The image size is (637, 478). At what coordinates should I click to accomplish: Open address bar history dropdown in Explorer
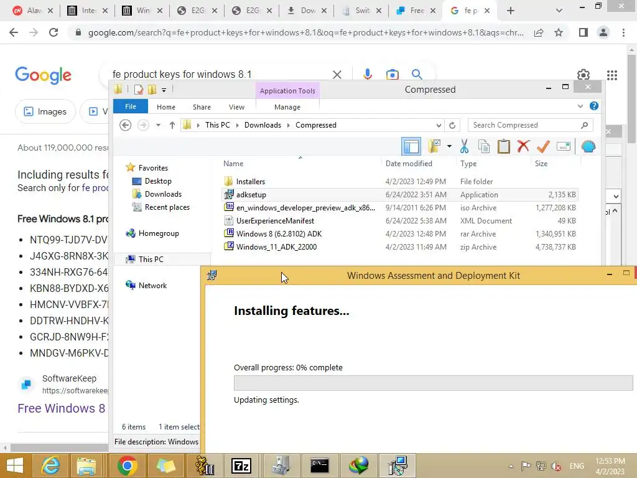tap(439, 125)
